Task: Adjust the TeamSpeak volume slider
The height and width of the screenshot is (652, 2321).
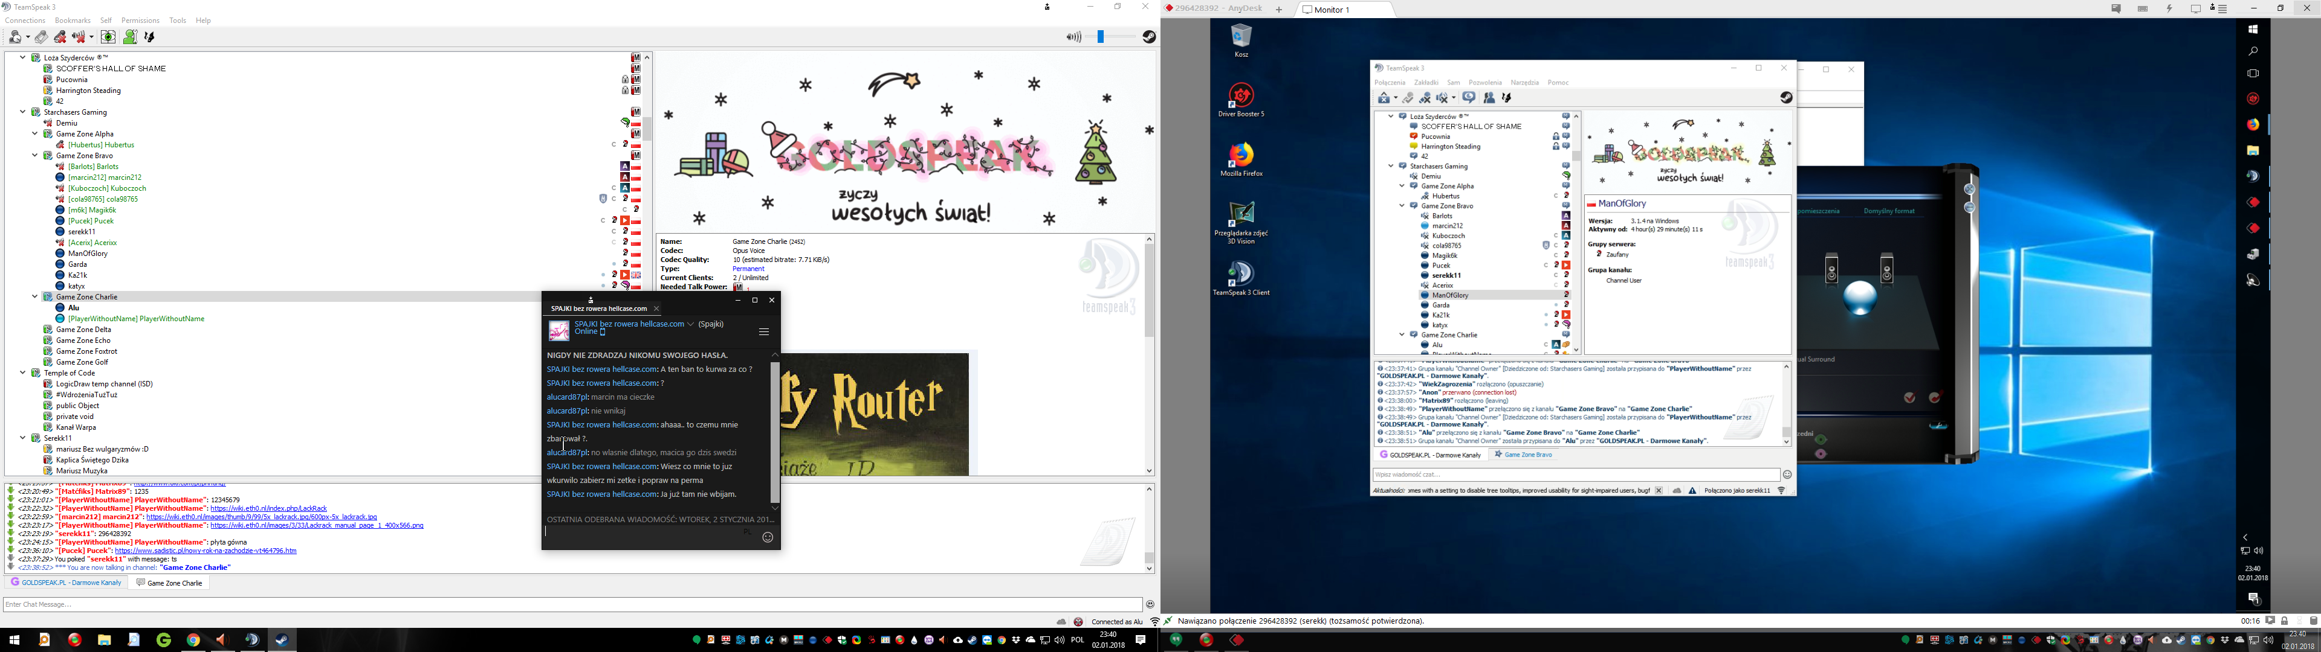Action: (1102, 37)
